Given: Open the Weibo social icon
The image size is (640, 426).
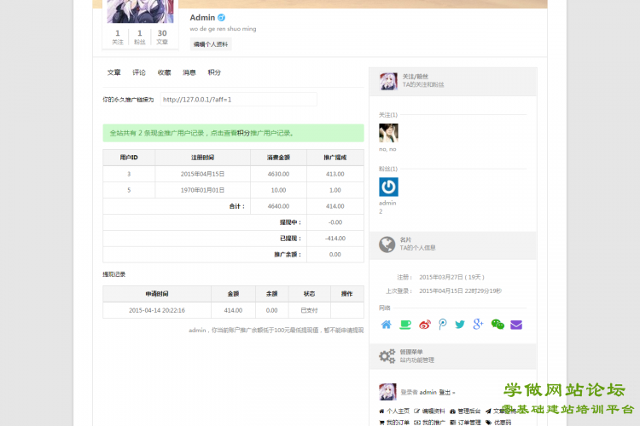Looking at the screenshot, I should 425,325.
